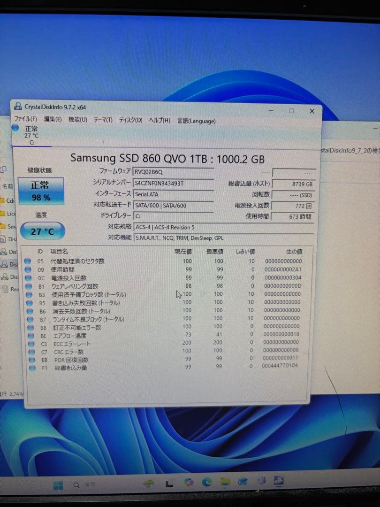
Task: Launch Microsoft Edge from the taskbar
Action: coord(208,482)
